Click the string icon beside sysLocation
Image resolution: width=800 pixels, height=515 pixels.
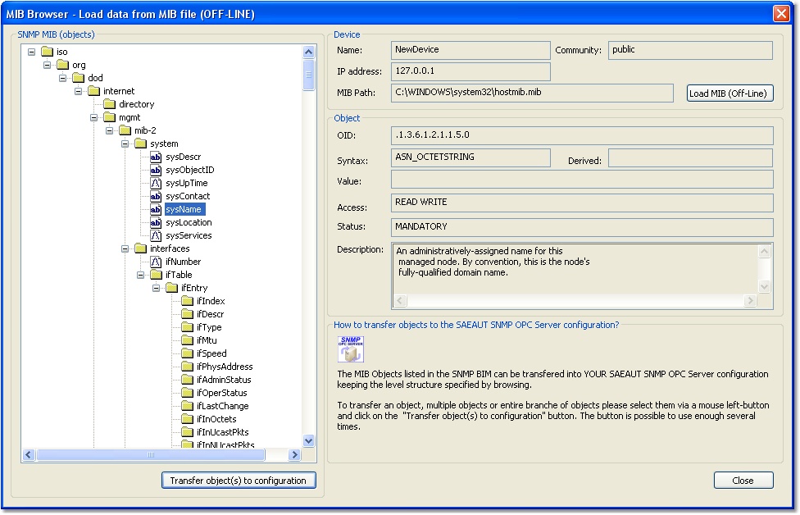pyautogui.click(x=156, y=222)
